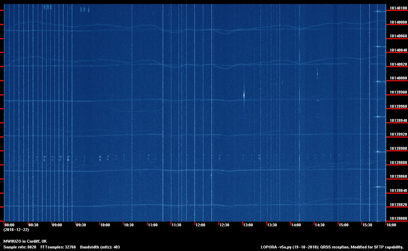Image resolution: width=408 pixels, height=251 pixels.
Task: Select the 14:30 time axis label
Action: coord(320,225)
